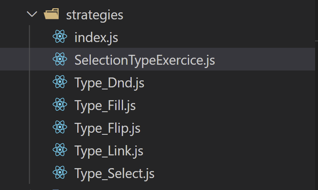Screen dimensions: 318x190
Task: Collapse the strategies folder using its chevron
Action: [x=31, y=15]
